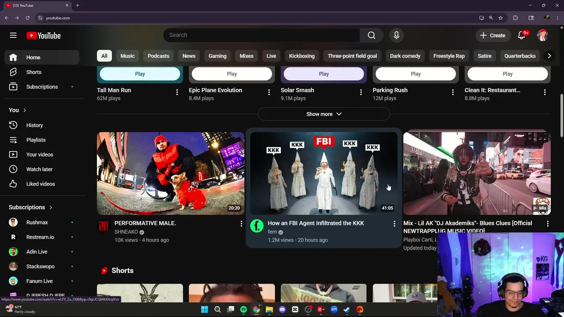
Task: Select the Gaming filter chip
Action: (218, 56)
